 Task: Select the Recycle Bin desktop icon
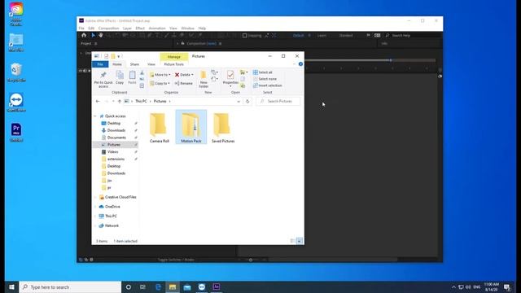tap(16, 72)
